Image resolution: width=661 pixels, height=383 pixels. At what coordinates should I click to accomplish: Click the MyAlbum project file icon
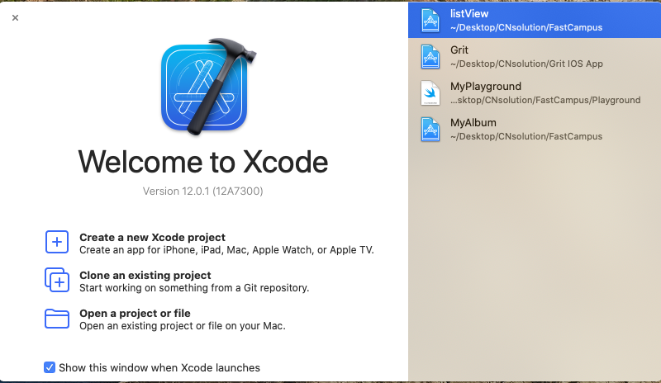click(430, 130)
